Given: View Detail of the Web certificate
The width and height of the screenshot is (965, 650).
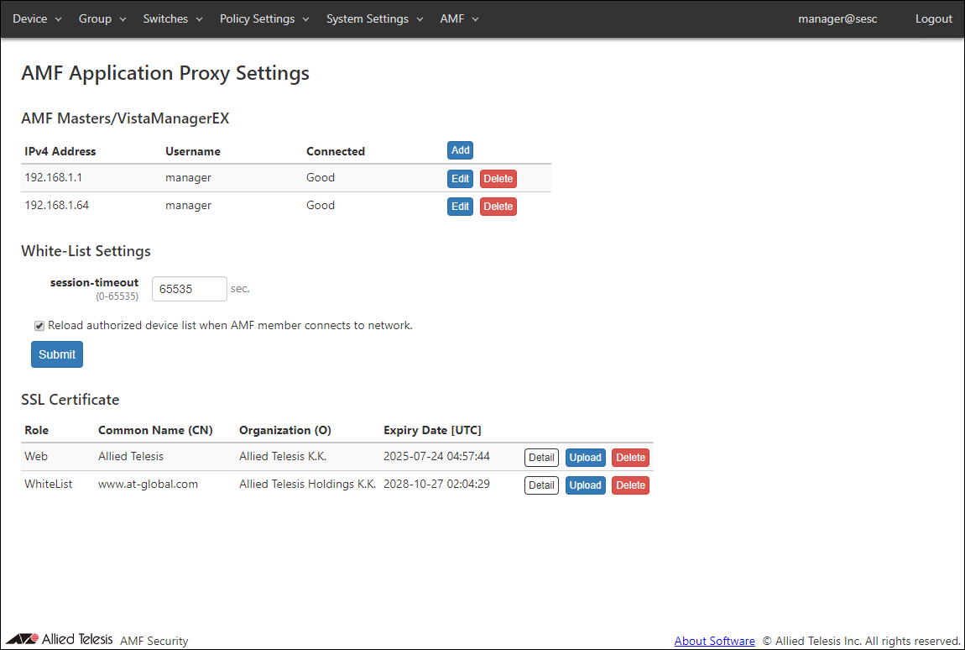Looking at the screenshot, I should pyautogui.click(x=541, y=458).
